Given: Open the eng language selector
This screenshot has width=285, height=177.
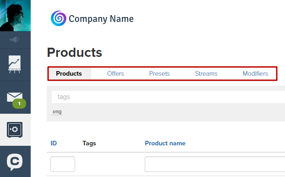Looking at the screenshot, I should pos(57,112).
